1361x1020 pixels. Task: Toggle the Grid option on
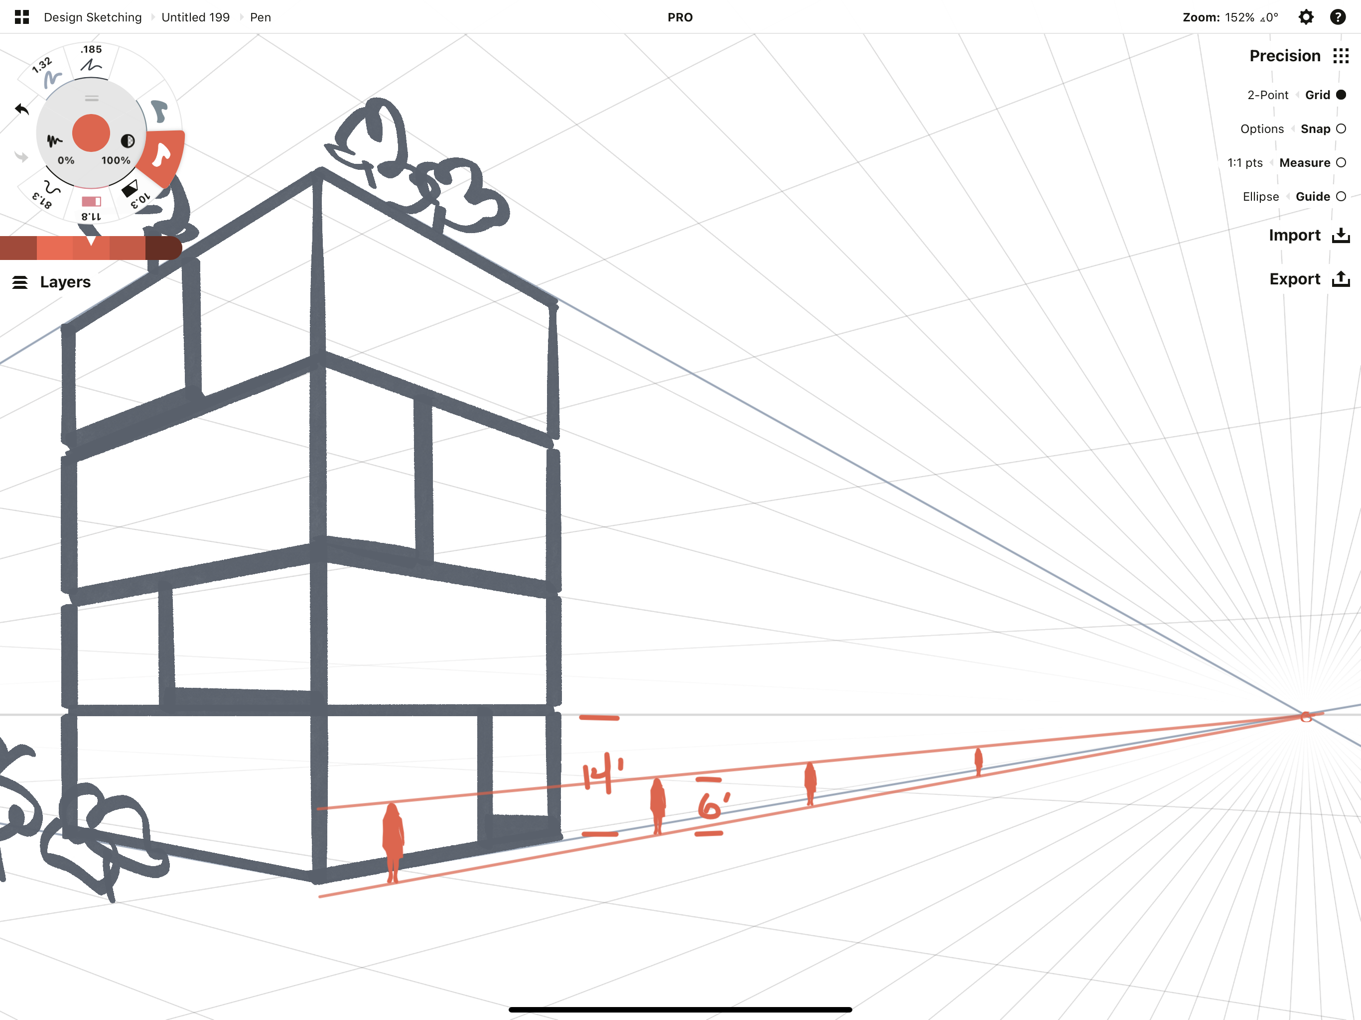click(x=1341, y=94)
